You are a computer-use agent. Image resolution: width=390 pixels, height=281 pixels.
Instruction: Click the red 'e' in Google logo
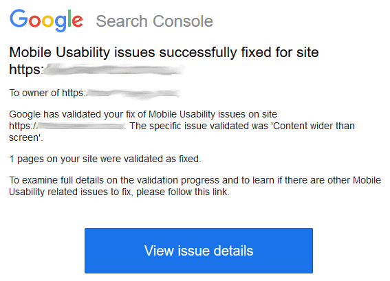[x=77, y=21]
